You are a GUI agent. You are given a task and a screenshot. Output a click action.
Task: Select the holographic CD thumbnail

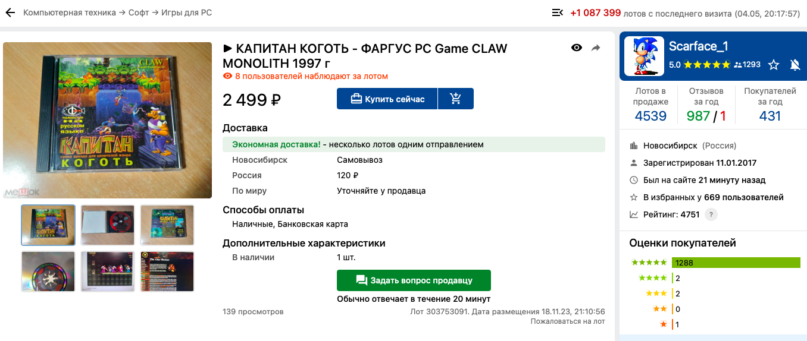click(x=48, y=271)
